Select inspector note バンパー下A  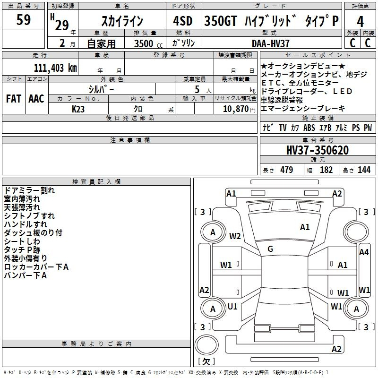[x=26, y=275]
